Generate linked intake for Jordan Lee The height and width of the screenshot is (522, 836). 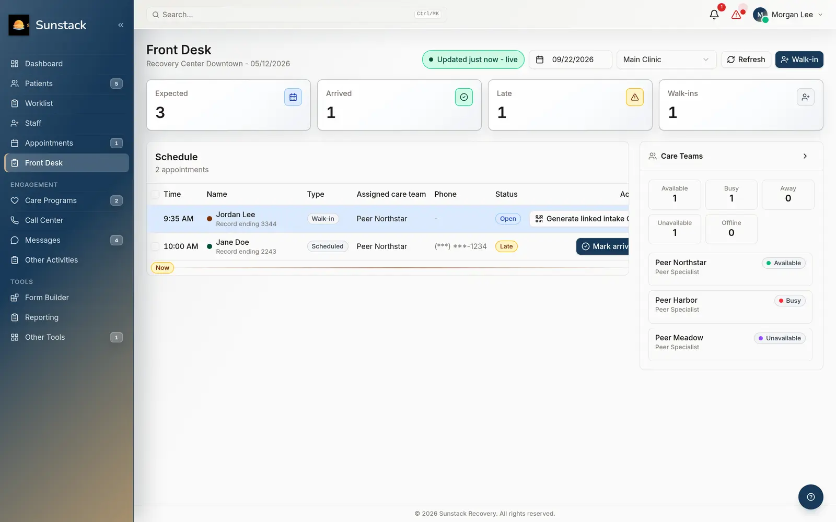click(x=580, y=219)
